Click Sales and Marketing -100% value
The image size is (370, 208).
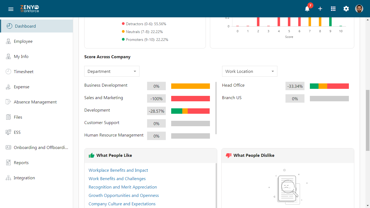tap(156, 99)
